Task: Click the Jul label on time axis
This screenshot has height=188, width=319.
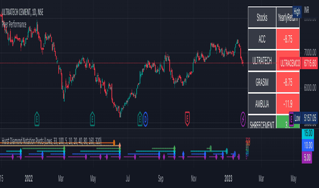Action: [128, 179]
